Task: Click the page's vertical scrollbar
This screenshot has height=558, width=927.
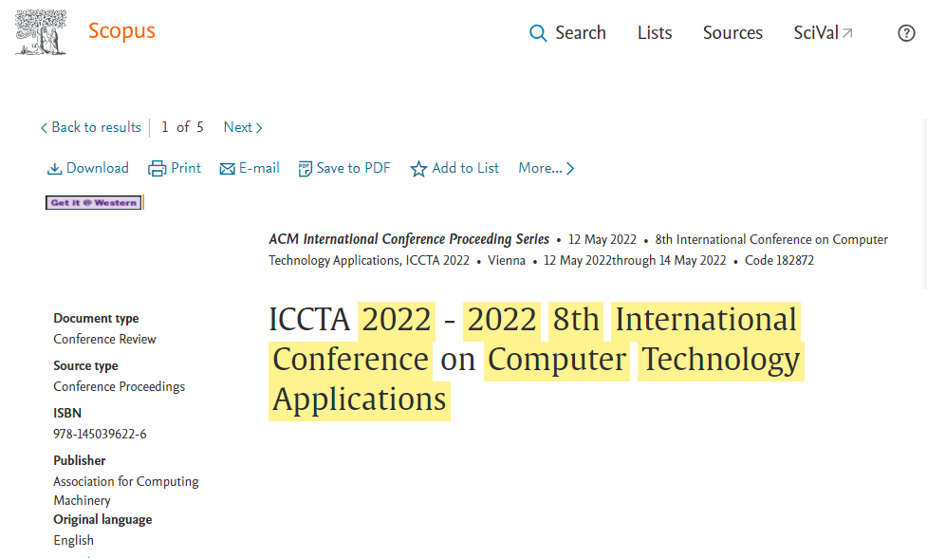Action: click(x=923, y=204)
